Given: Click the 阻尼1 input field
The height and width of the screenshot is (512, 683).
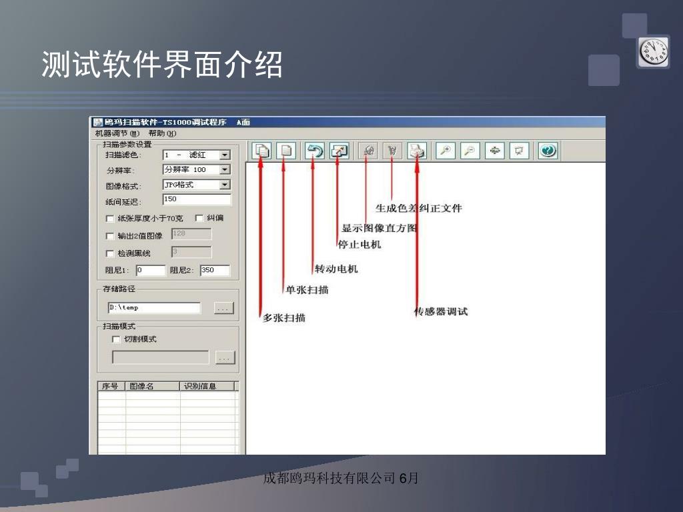Looking at the screenshot, I should 151,271.
